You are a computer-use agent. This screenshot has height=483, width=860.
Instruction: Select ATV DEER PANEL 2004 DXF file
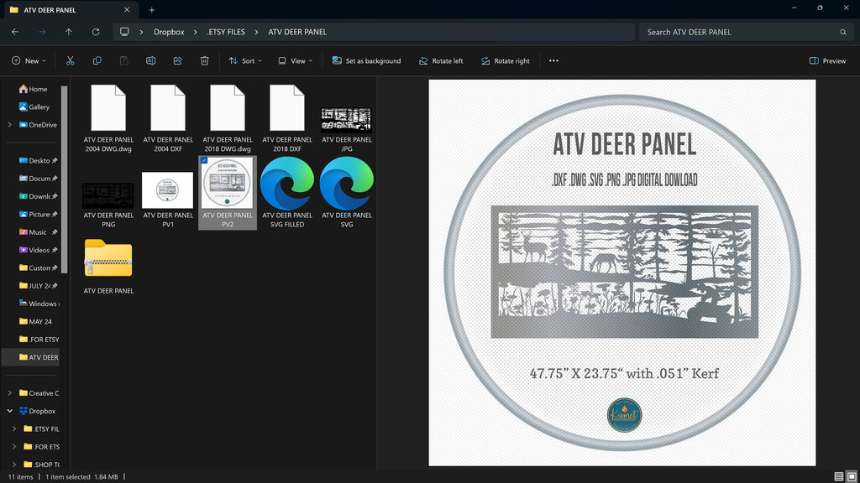[168, 118]
